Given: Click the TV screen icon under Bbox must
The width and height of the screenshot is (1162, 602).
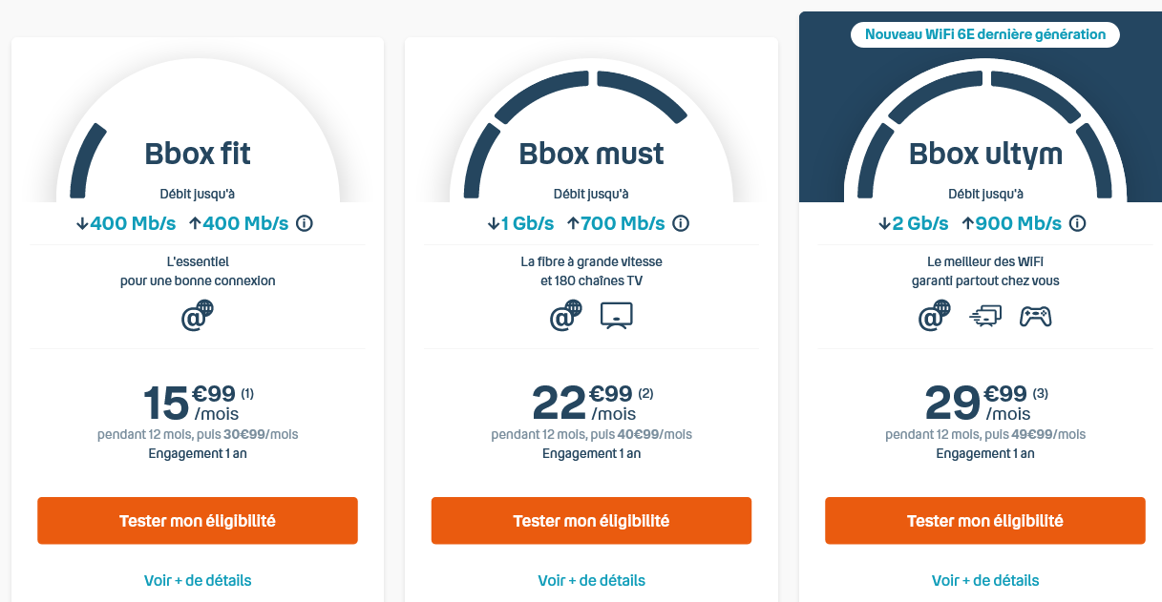Looking at the screenshot, I should click(x=617, y=316).
